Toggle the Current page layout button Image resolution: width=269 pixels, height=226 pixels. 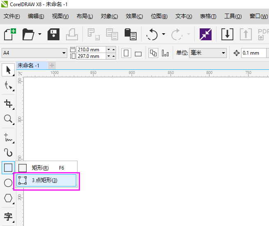(165, 53)
